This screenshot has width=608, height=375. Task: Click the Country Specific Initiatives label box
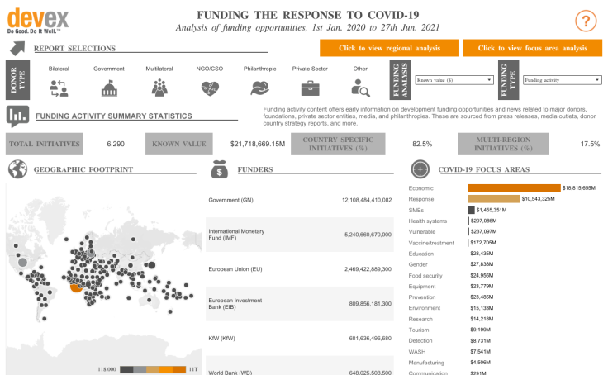pos(338,144)
